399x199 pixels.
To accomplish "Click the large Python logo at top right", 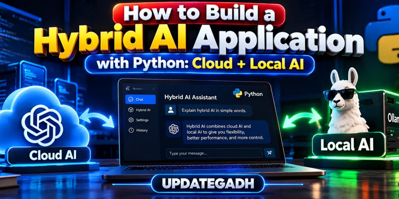I will pyautogui.click(x=382, y=35).
